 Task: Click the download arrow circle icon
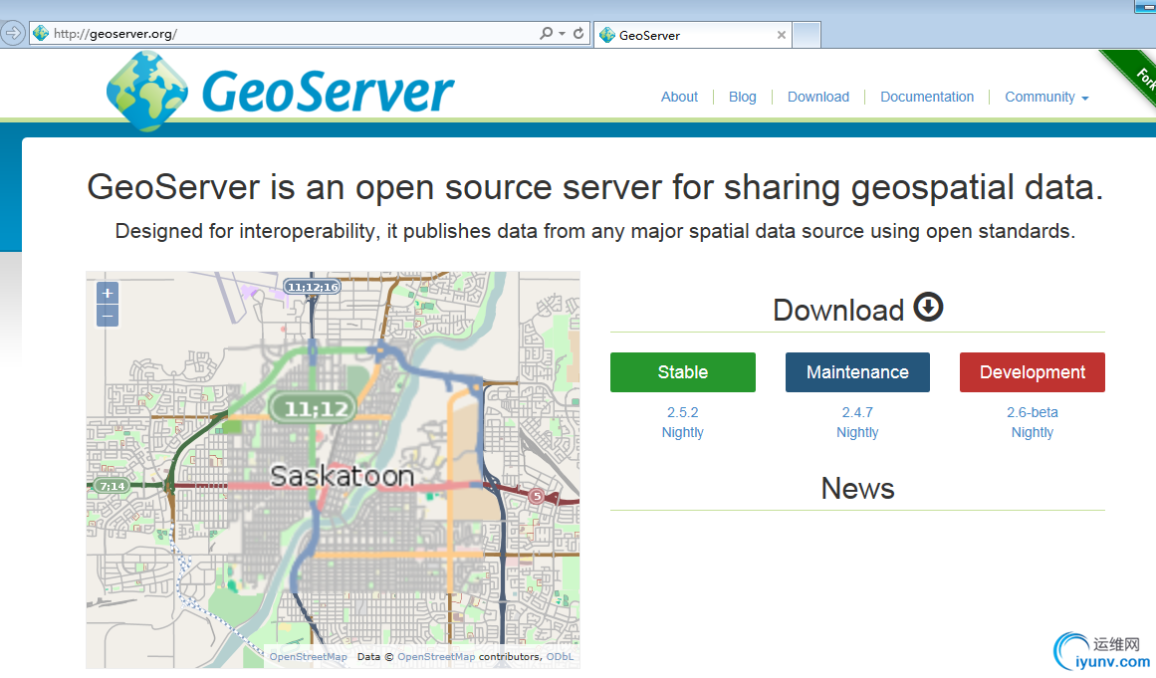point(928,308)
